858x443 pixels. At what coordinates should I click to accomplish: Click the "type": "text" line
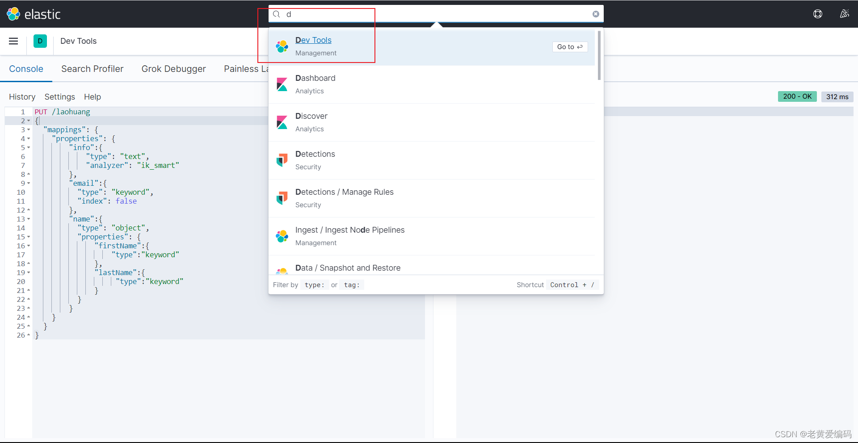point(118,156)
